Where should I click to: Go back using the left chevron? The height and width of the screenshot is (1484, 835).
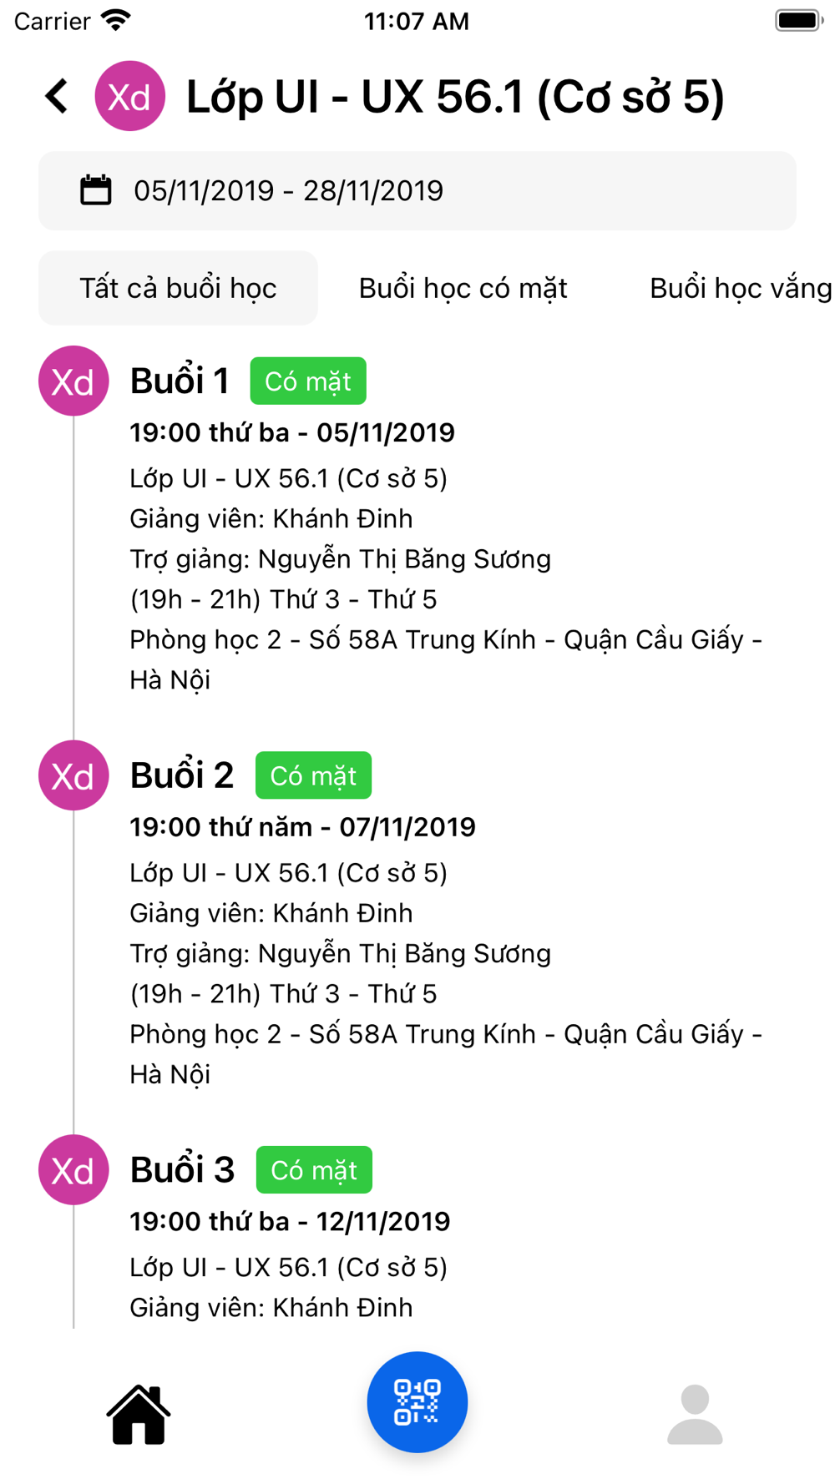pyautogui.click(x=57, y=96)
